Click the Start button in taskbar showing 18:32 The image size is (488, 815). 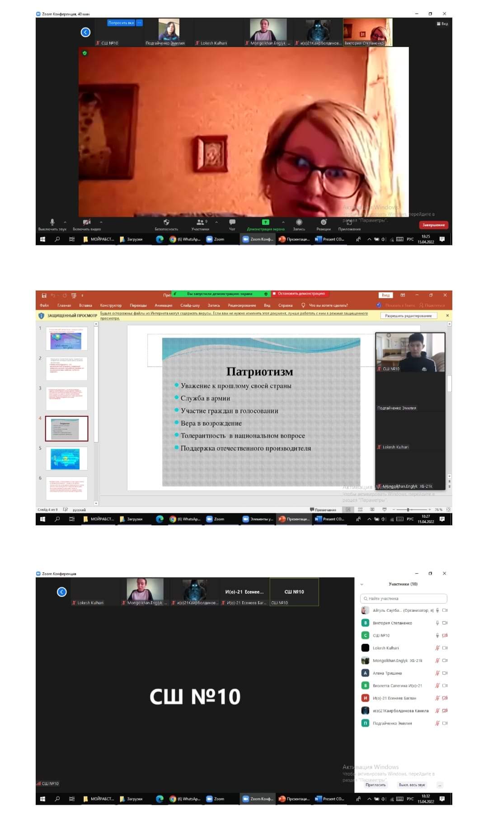click(x=42, y=799)
